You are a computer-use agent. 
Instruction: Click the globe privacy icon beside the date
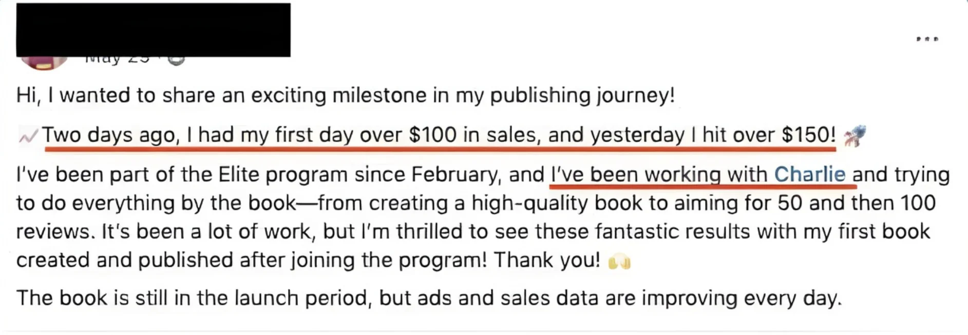point(176,61)
